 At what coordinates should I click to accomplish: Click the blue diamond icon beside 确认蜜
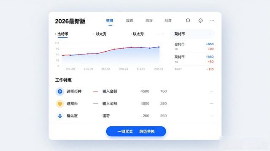[60, 116]
